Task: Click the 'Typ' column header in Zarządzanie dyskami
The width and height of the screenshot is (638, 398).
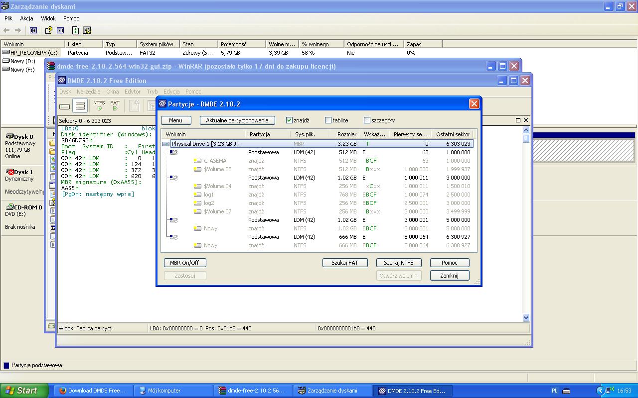Action: pos(120,44)
